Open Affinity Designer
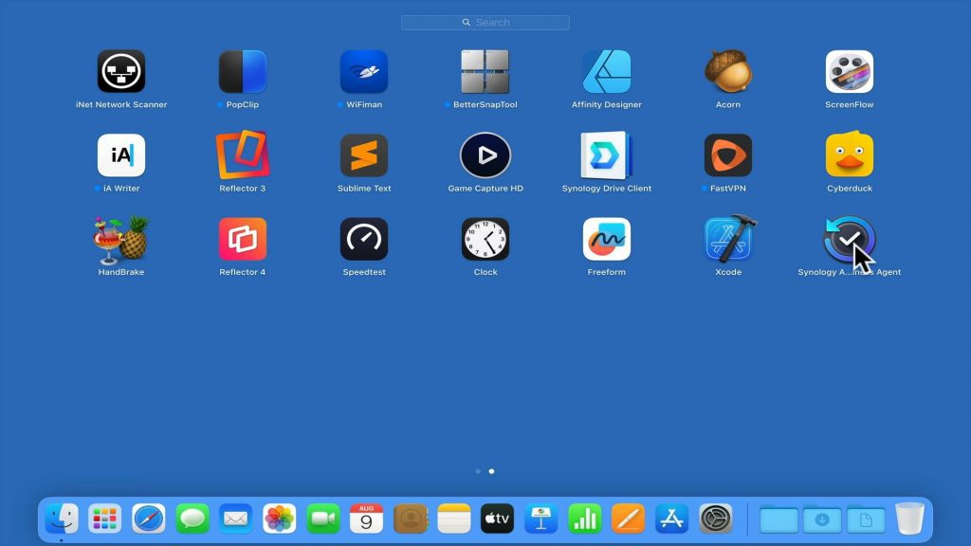Screen dimensions: 971x546 coord(607,72)
